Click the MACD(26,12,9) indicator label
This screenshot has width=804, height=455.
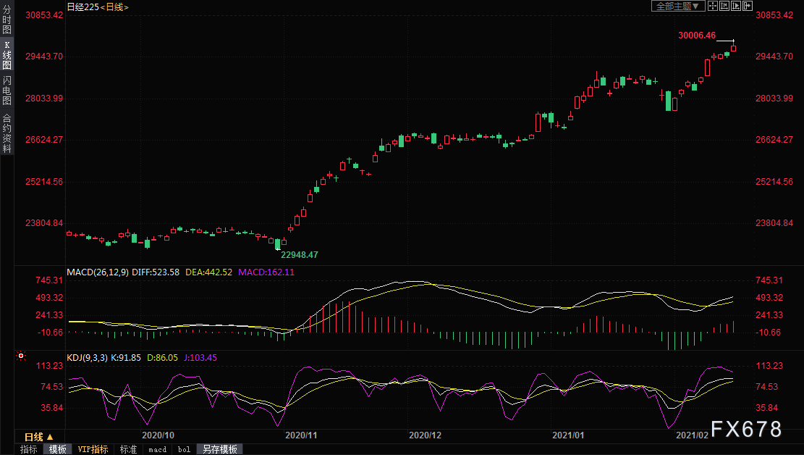(x=98, y=272)
